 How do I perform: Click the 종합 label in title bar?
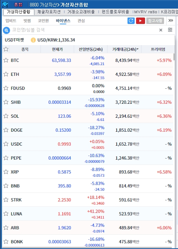(18, 5)
